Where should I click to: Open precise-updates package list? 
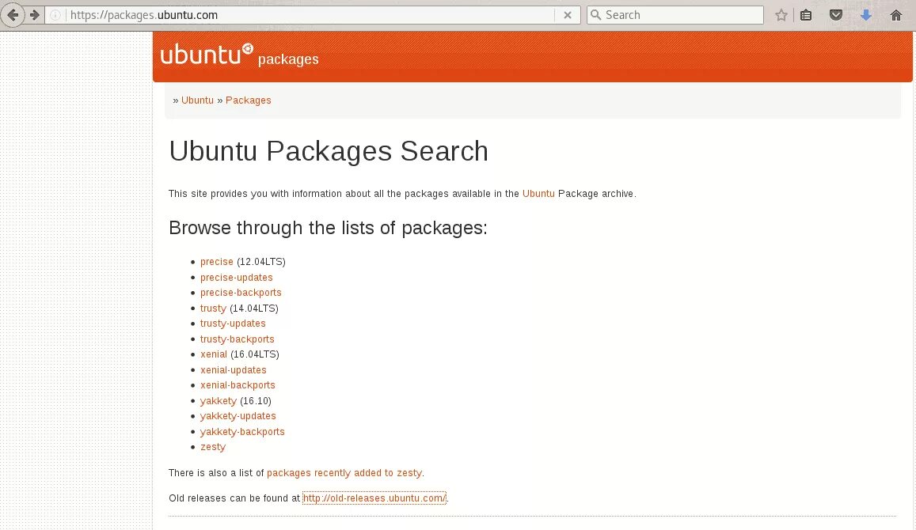(237, 277)
